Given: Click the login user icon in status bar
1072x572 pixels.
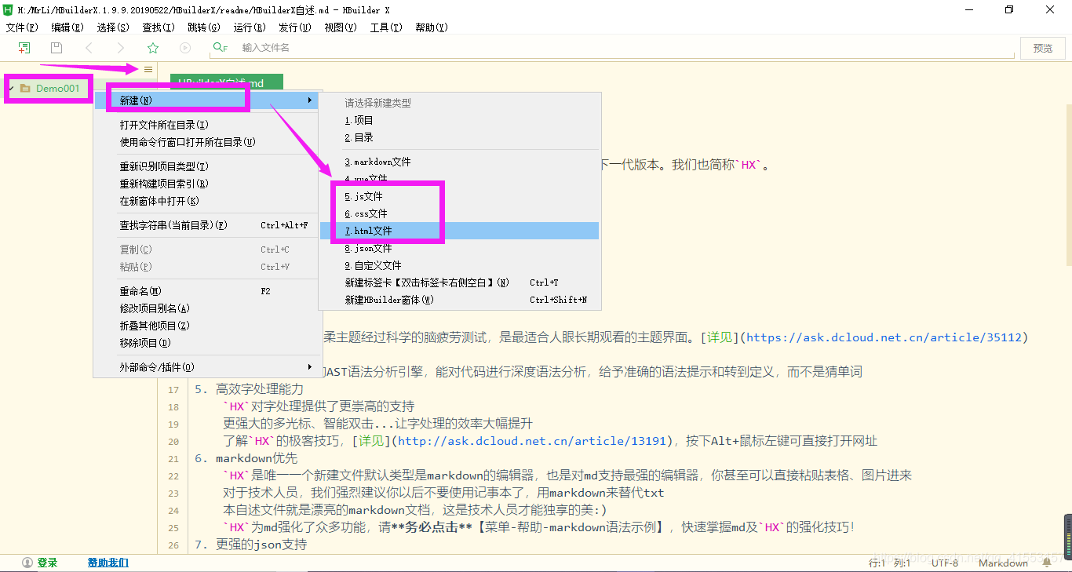Looking at the screenshot, I should 27,563.
